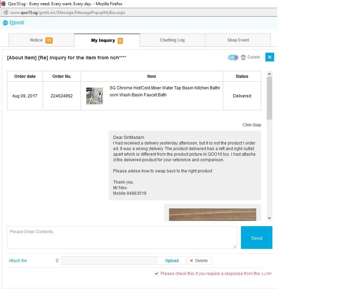The height and width of the screenshot is (289, 352).
Task: Click the faucet product thumbnail image
Action: pos(95,96)
